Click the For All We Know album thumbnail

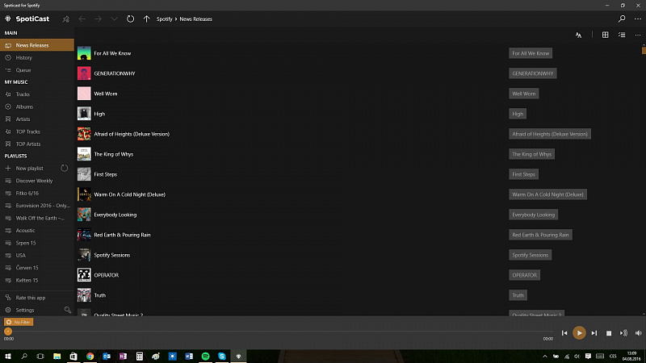pos(84,53)
